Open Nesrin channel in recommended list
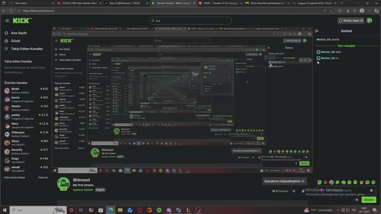The image size is (381, 214). (x=26, y=108)
